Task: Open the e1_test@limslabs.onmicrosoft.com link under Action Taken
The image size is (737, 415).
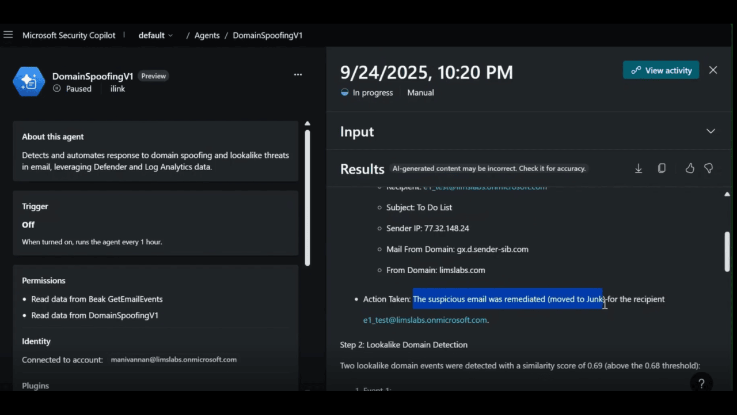Action: coord(425,320)
